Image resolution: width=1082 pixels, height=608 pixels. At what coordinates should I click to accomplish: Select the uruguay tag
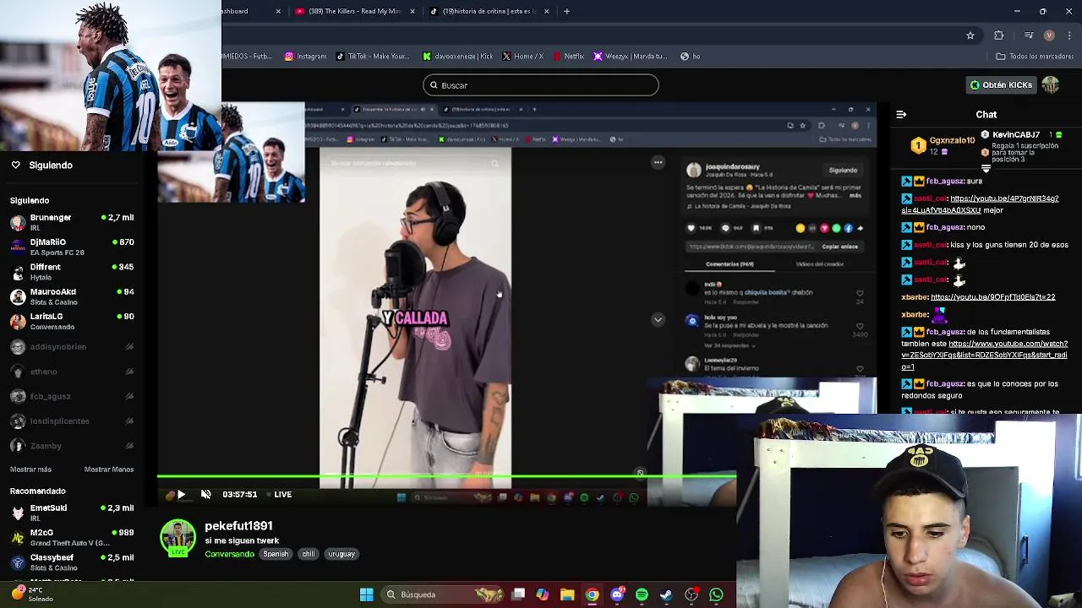pyautogui.click(x=341, y=554)
